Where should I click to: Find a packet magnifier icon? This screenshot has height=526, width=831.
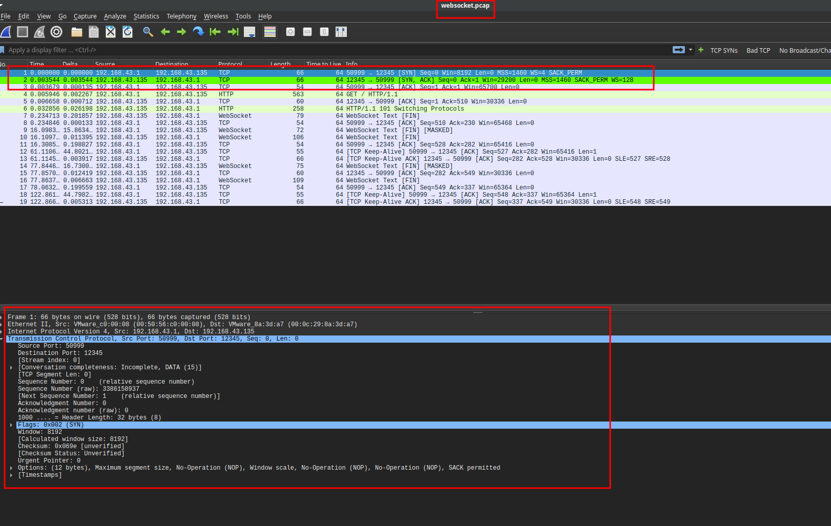pyautogui.click(x=148, y=32)
